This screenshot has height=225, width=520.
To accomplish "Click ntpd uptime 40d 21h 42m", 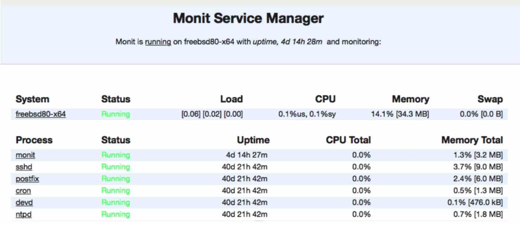I will click(x=244, y=214).
